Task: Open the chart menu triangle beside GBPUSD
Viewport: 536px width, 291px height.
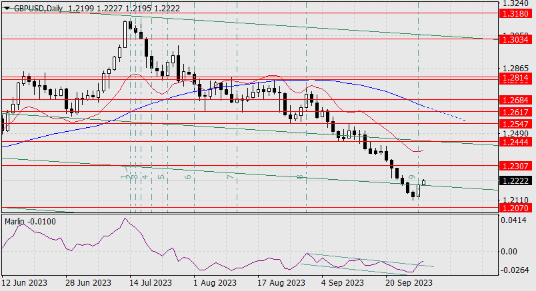Action: 7,8
